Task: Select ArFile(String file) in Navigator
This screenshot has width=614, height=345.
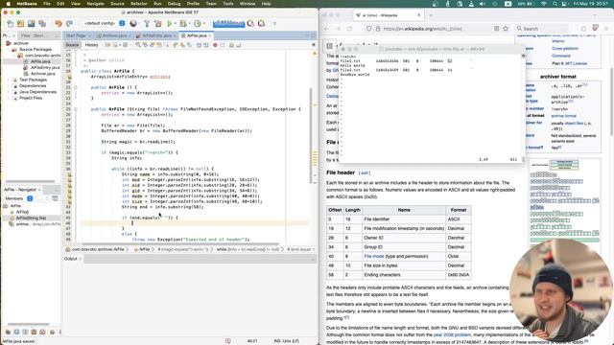Action: [x=31, y=218]
